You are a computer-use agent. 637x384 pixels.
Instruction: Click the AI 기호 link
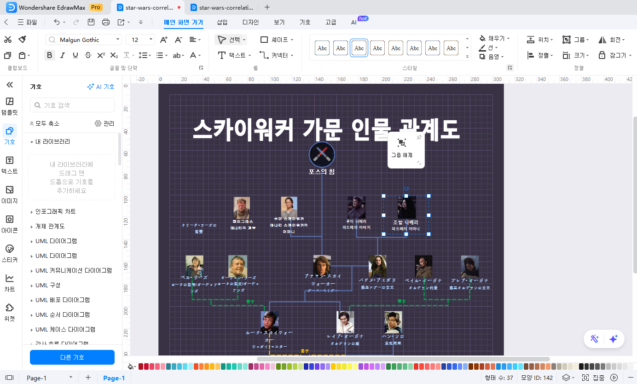[x=101, y=87]
